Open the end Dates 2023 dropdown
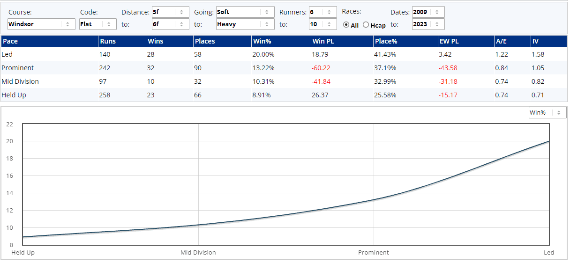The height and width of the screenshot is (263, 570). click(428, 24)
